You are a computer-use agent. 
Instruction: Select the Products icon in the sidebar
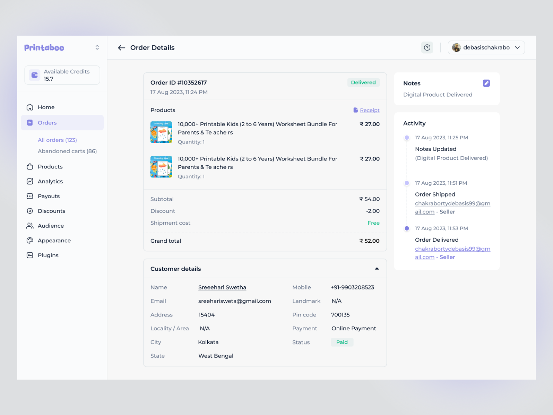click(x=30, y=166)
